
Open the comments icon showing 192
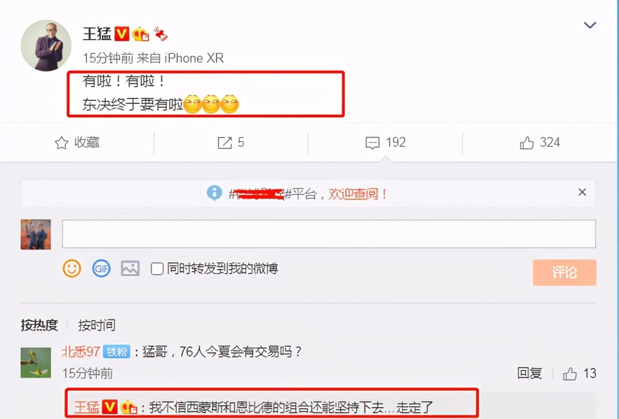point(372,143)
